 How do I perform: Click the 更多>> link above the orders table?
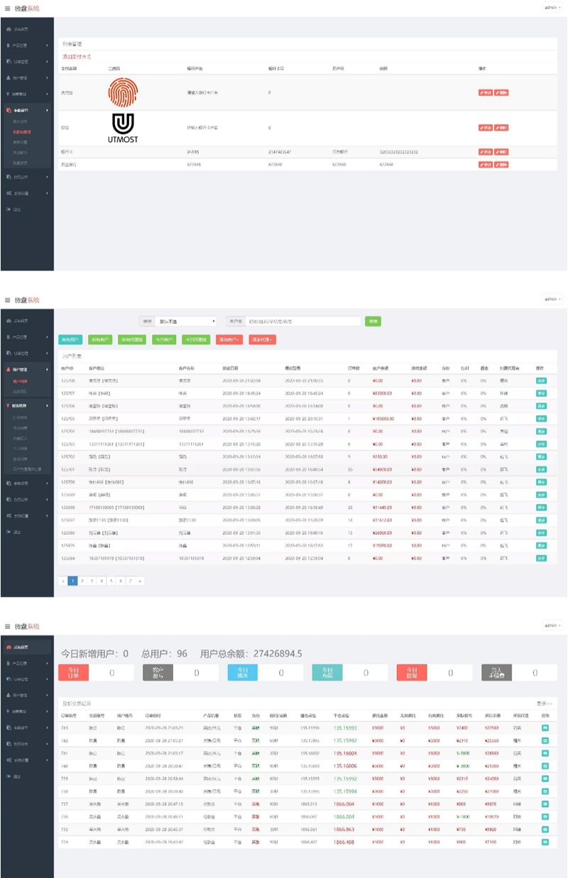[x=545, y=703]
